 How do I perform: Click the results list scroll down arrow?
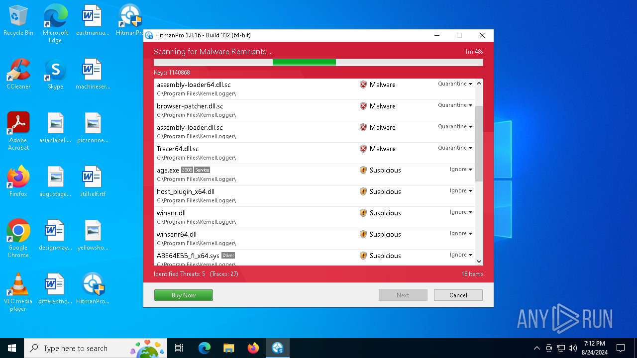pyautogui.click(x=479, y=262)
